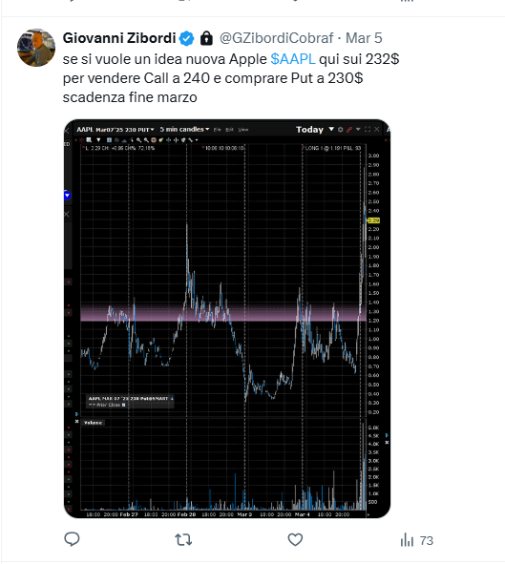Open the $AAPL cashtag link
The width and height of the screenshot is (505, 564).
293,59
